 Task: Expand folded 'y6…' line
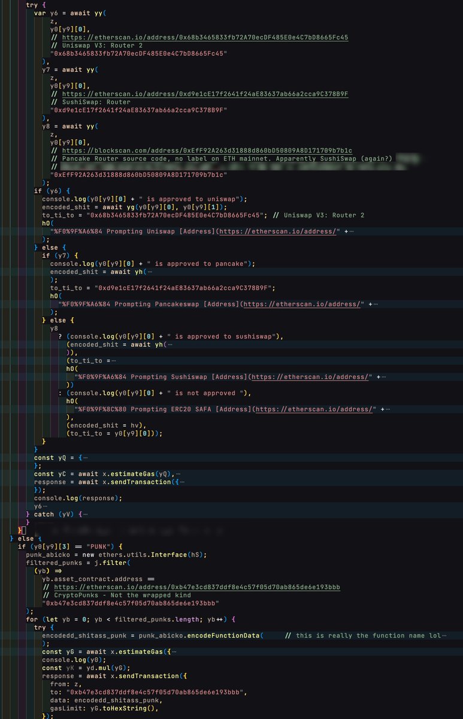(44, 506)
